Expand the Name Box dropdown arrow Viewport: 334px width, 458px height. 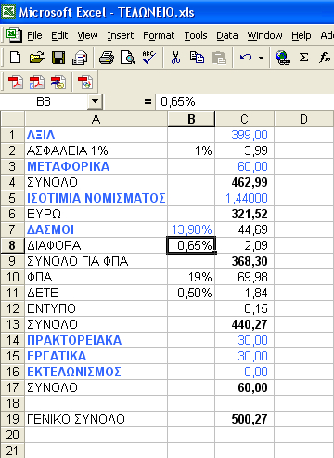96,101
